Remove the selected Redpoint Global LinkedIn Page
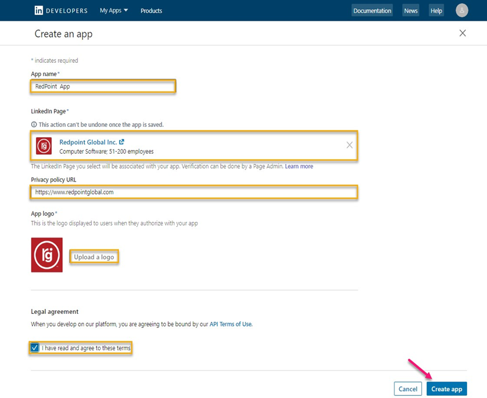Viewport: 487px width, 398px height. click(349, 145)
